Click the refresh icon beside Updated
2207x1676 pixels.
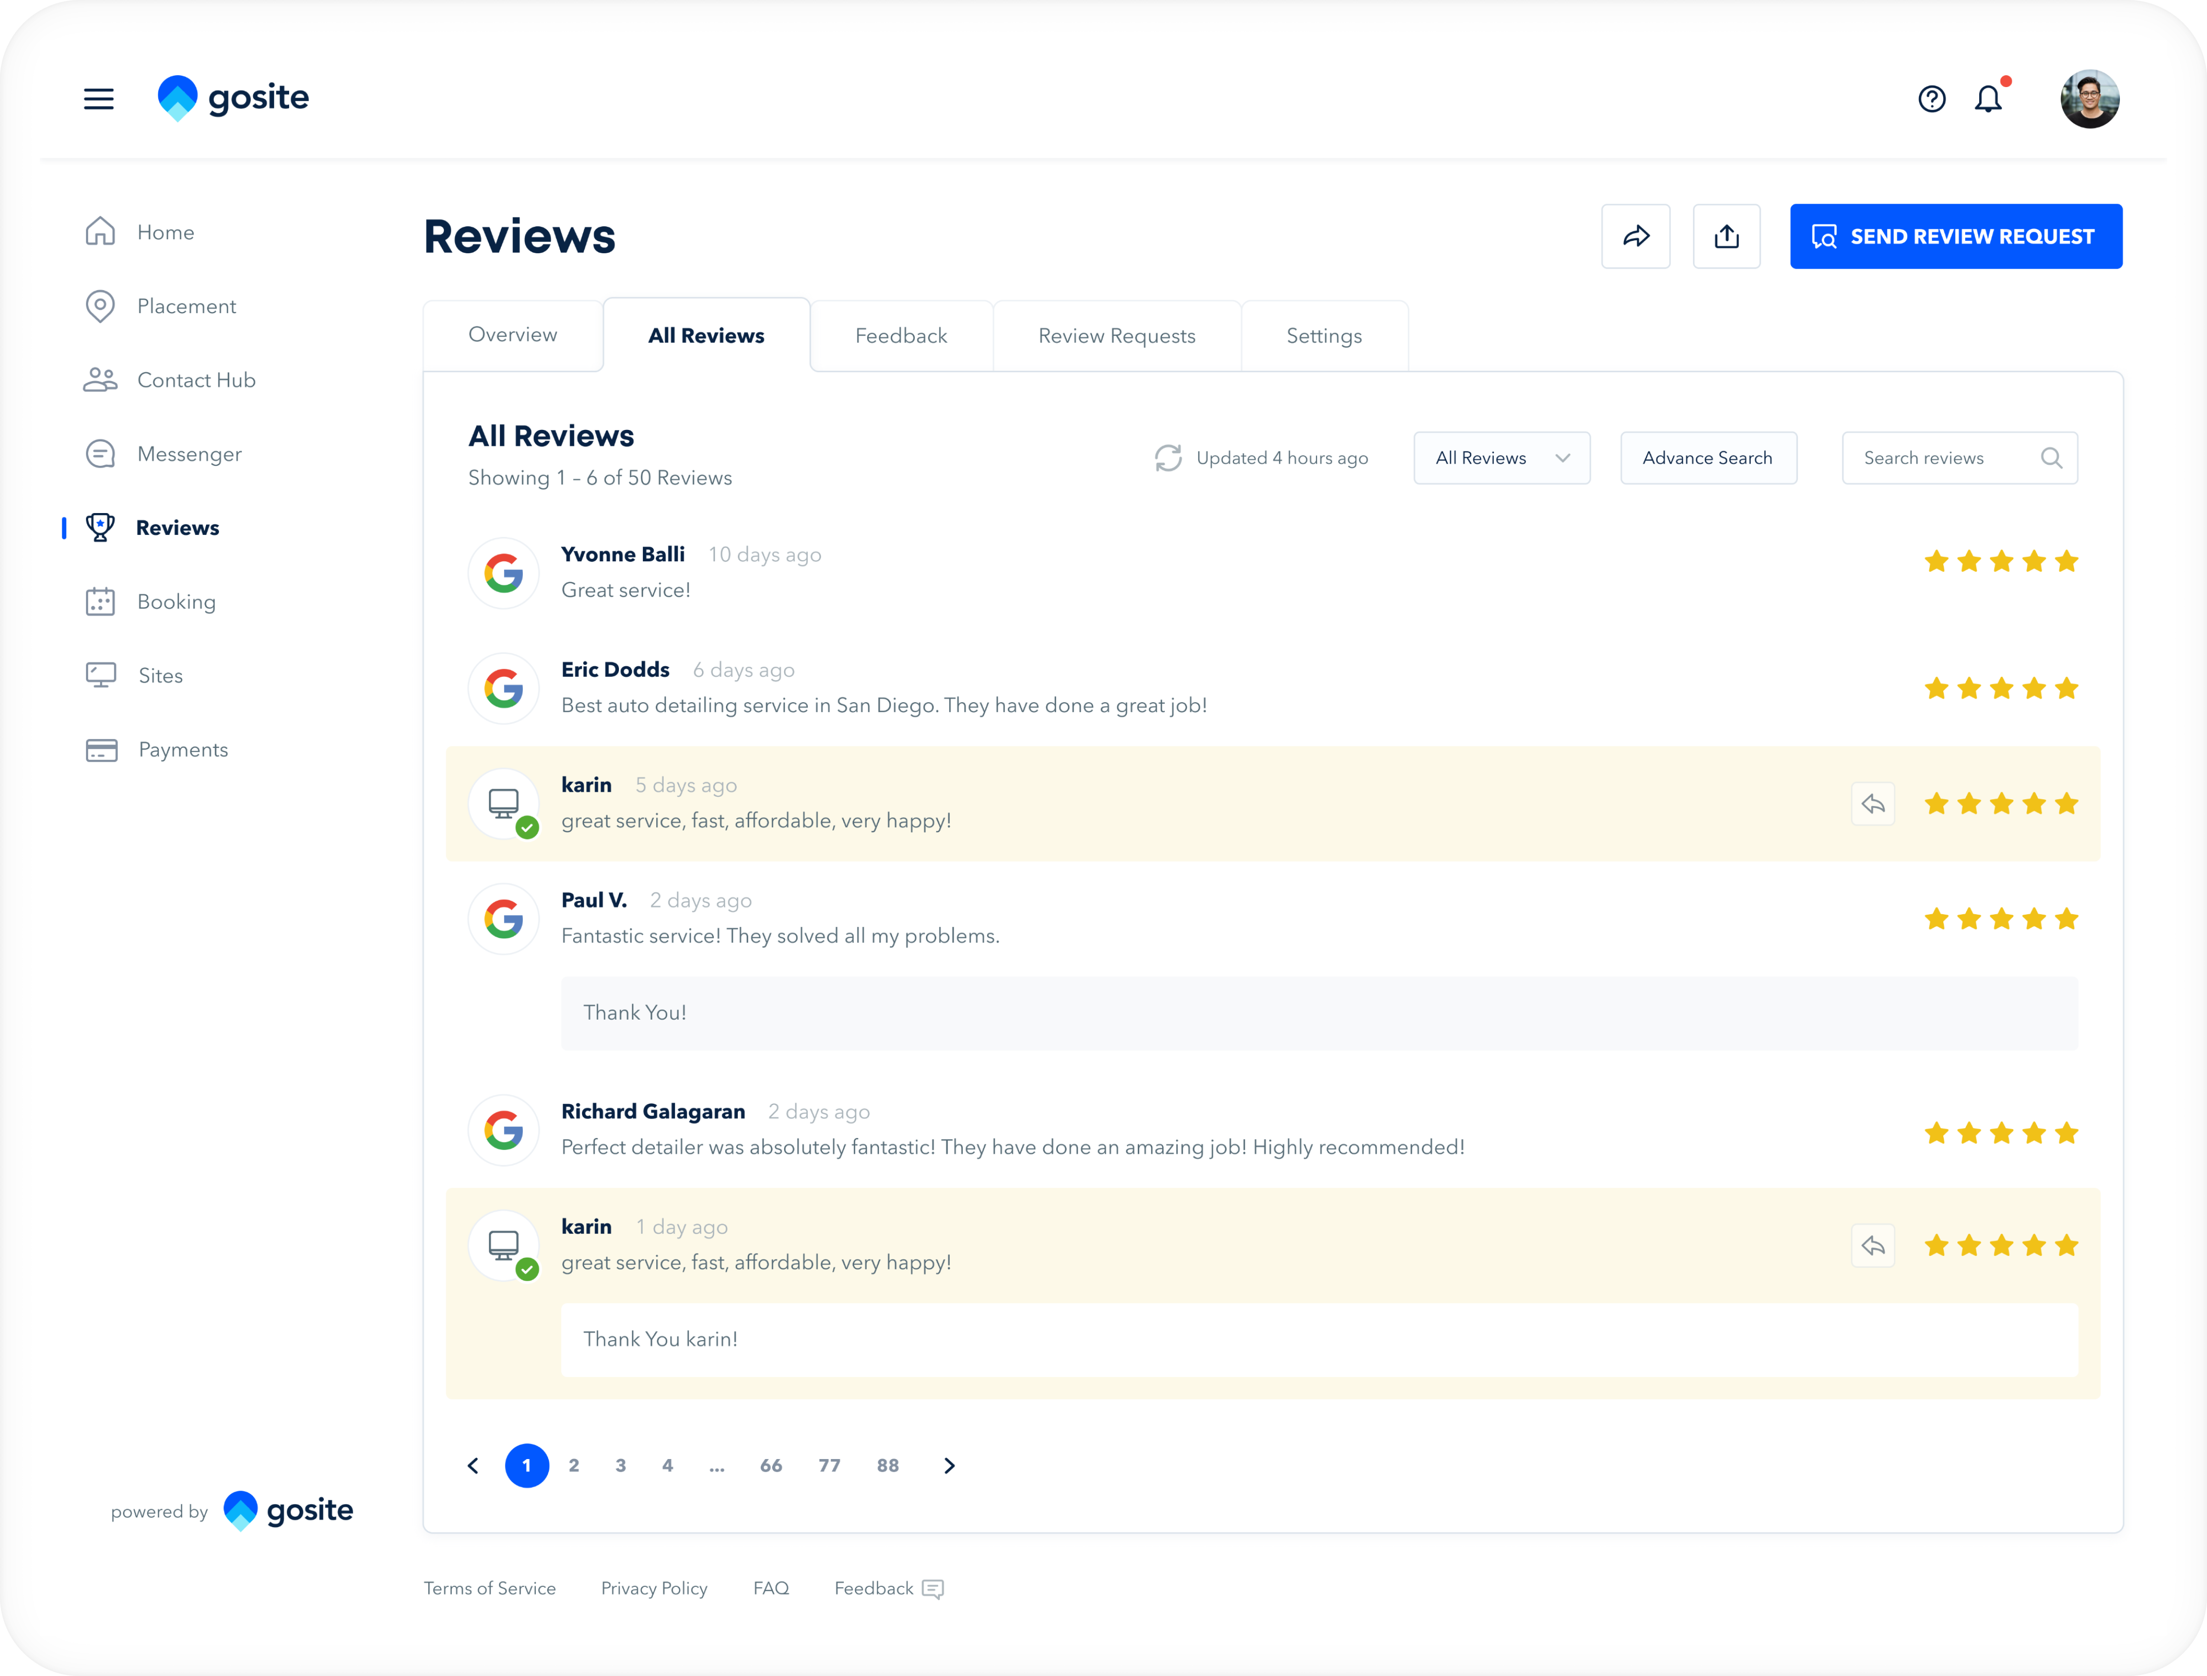[x=1168, y=458]
